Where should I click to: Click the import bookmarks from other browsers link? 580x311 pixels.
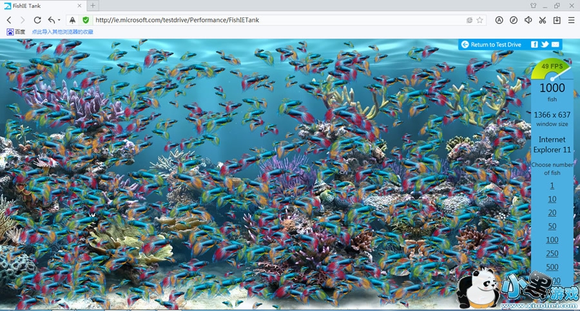(x=63, y=32)
